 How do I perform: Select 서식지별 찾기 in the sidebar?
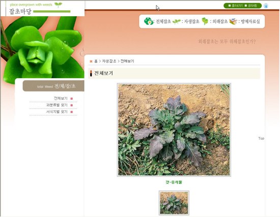[x=57, y=112]
